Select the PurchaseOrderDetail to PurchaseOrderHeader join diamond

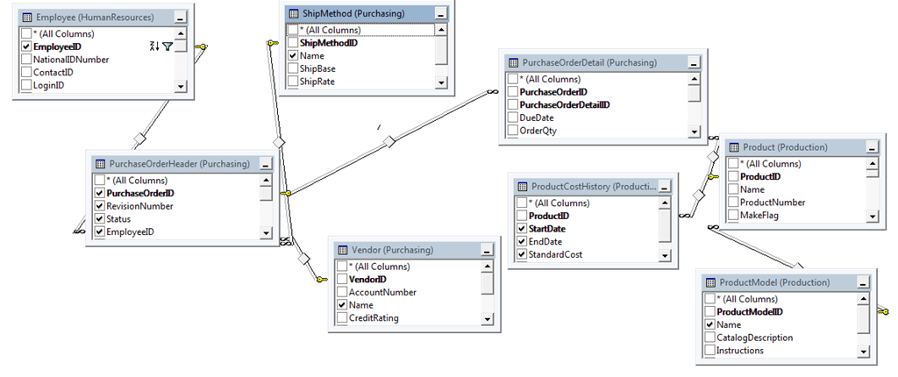pyautogui.click(x=389, y=141)
